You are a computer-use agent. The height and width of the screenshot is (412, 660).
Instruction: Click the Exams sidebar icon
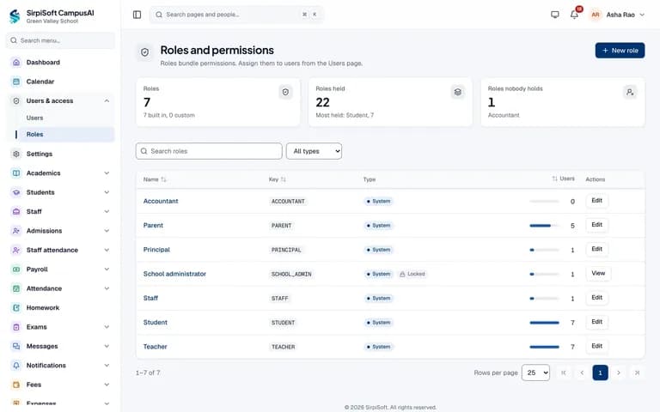[x=16, y=327]
